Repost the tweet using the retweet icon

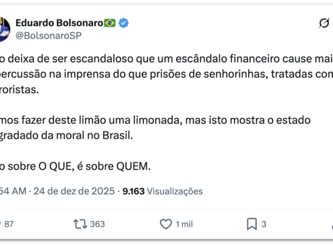coord(80,224)
